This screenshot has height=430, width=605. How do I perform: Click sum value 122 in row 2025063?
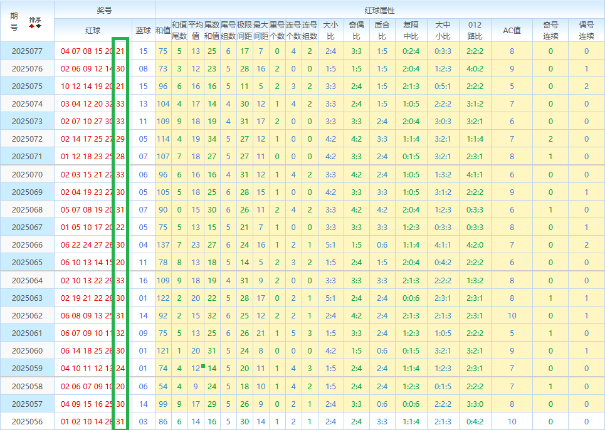click(163, 298)
